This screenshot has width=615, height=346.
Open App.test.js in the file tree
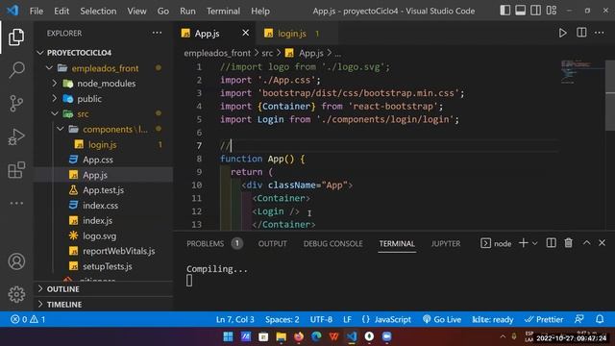(103, 190)
